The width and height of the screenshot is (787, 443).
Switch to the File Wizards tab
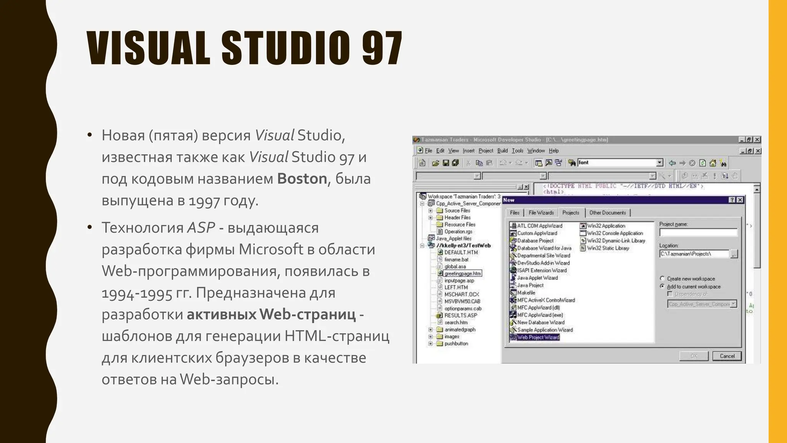tap(541, 213)
